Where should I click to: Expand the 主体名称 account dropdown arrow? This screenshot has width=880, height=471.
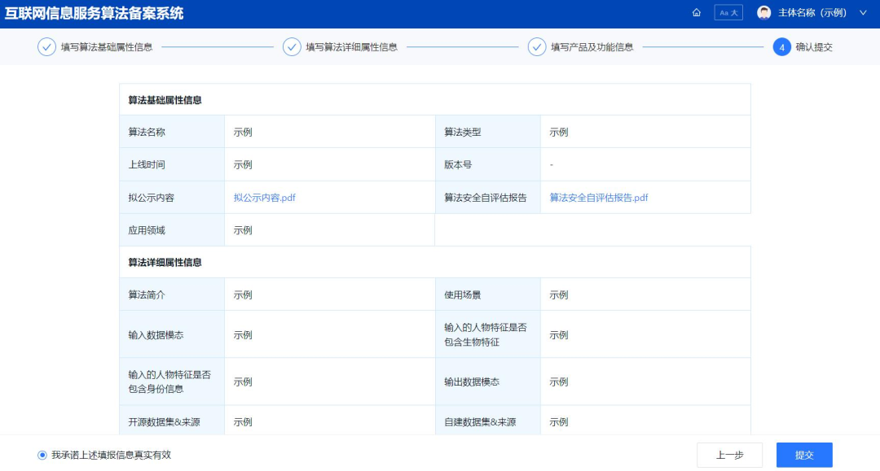pos(863,13)
